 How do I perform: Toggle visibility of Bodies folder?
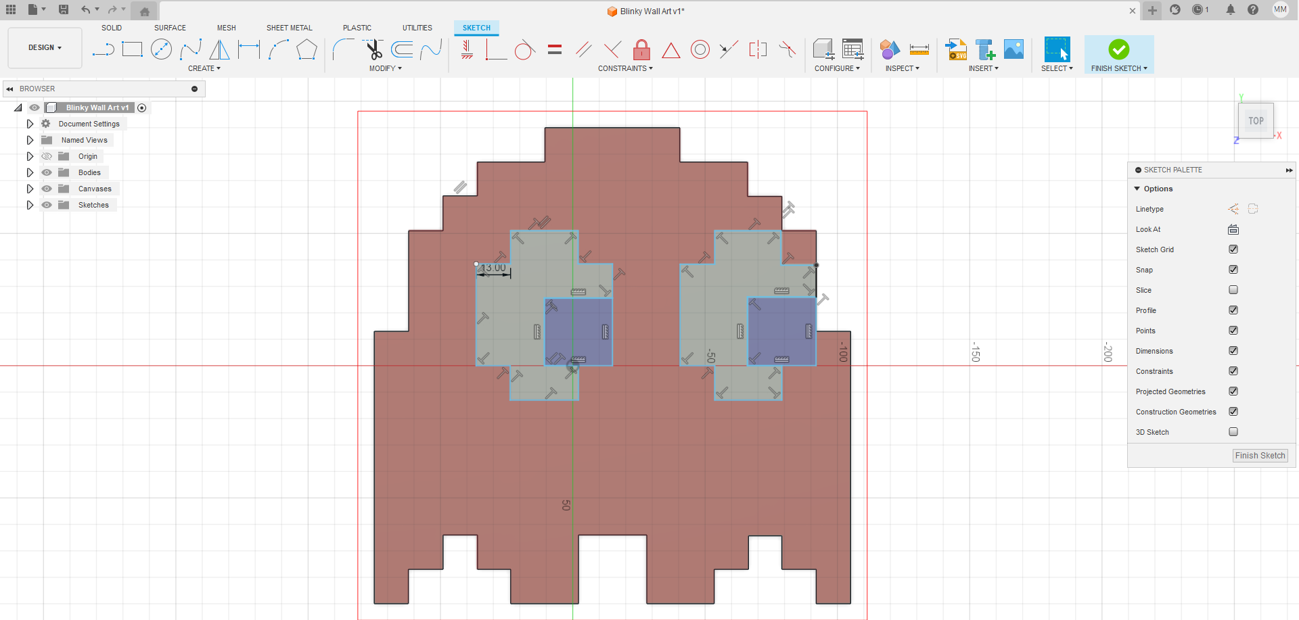(47, 172)
